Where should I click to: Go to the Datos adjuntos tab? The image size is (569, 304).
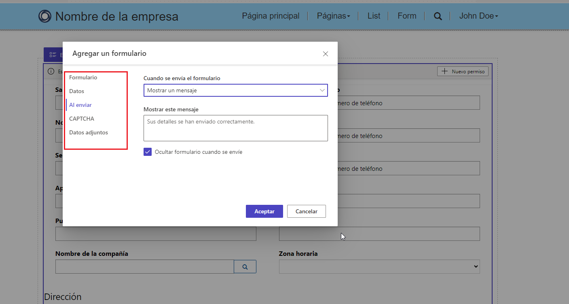89,132
